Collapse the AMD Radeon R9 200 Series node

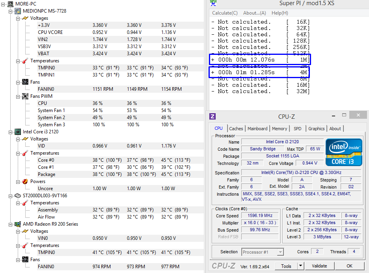pyautogui.click(x=10, y=224)
